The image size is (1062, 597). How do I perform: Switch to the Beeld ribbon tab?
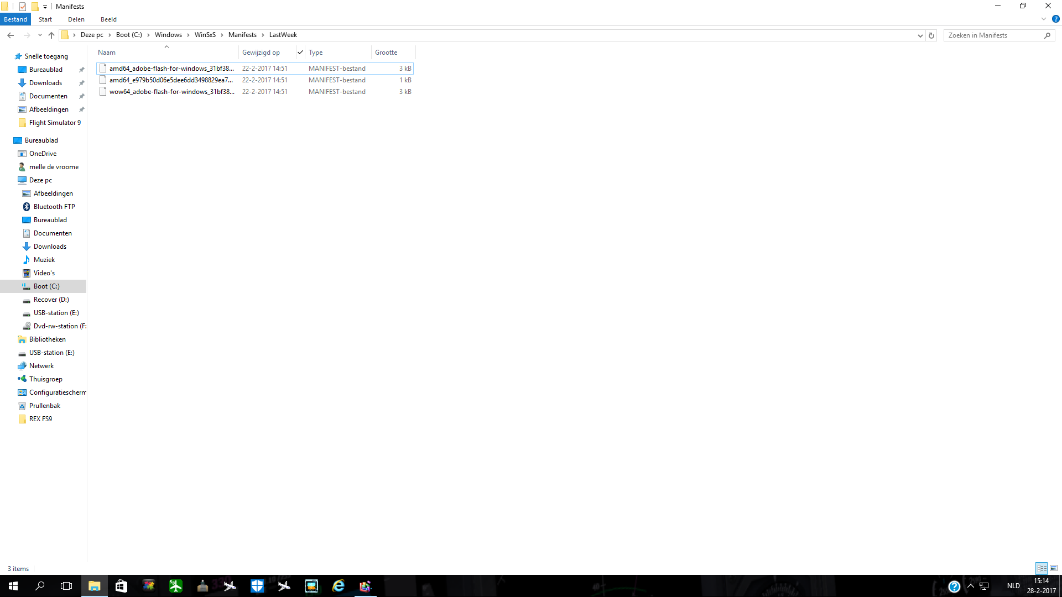108,19
